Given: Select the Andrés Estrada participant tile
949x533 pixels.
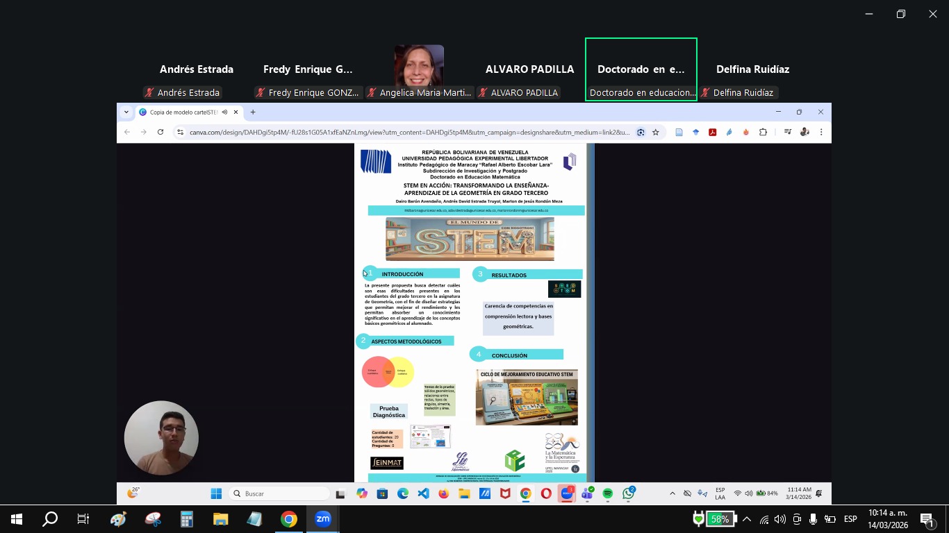Looking at the screenshot, I should coord(197,69).
